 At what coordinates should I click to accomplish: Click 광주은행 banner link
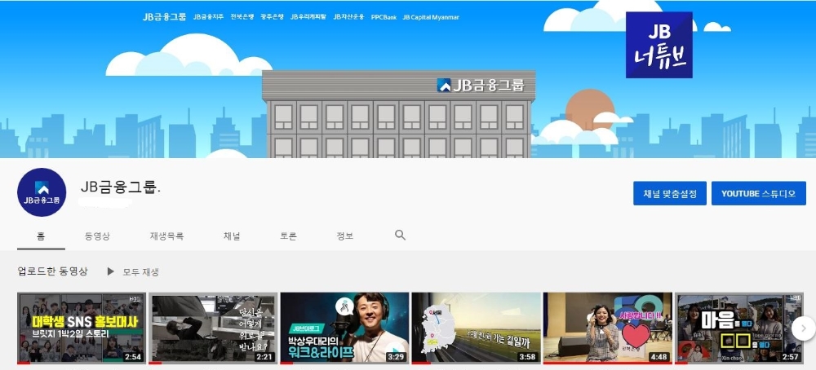tap(273, 17)
